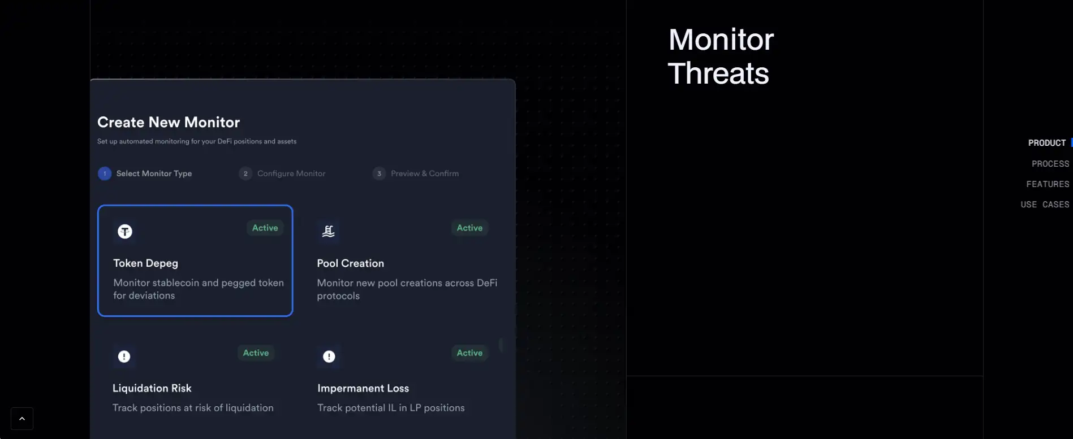Click the step 3 circle indicator
This screenshot has height=439, width=1073.
[x=379, y=173]
